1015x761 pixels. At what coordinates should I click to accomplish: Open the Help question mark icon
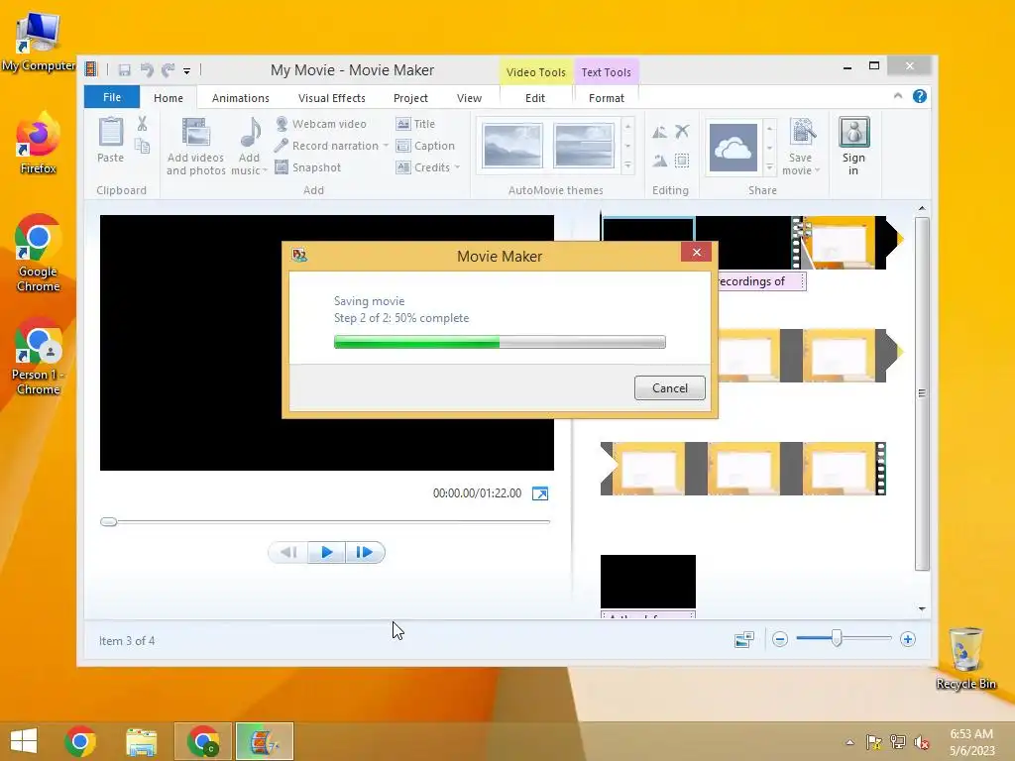(x=919, y=96)
